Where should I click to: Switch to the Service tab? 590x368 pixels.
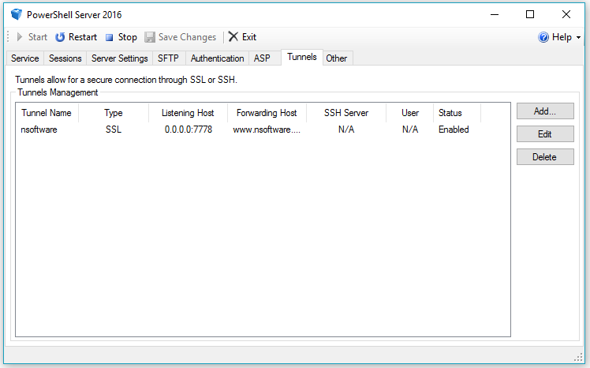(24, 58)
